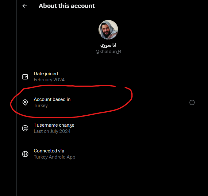
Task: Open the profile avatar picture
Action: tap(108, 30)
